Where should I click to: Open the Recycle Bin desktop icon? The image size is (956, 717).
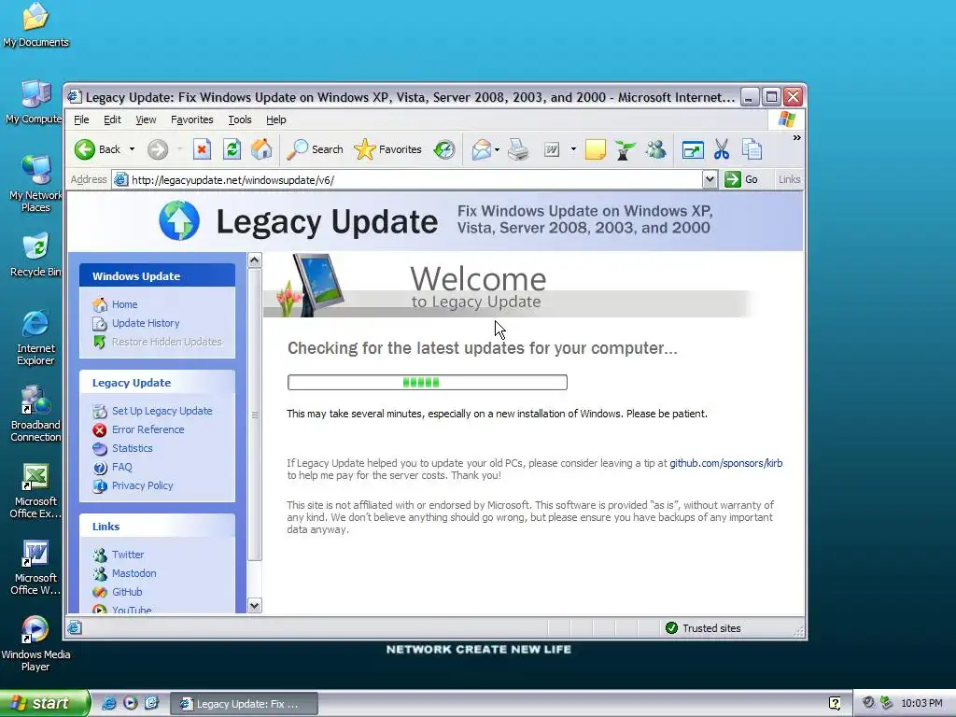(35, 255)
